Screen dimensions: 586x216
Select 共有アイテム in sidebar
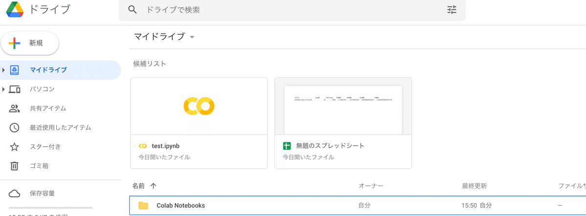(47, 108)
